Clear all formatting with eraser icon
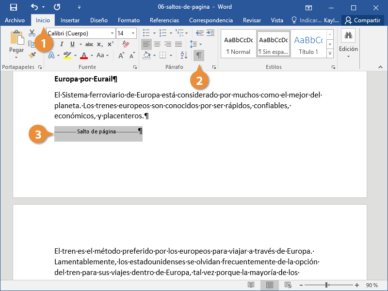This screenshot has height=291, width=388. 126,44
